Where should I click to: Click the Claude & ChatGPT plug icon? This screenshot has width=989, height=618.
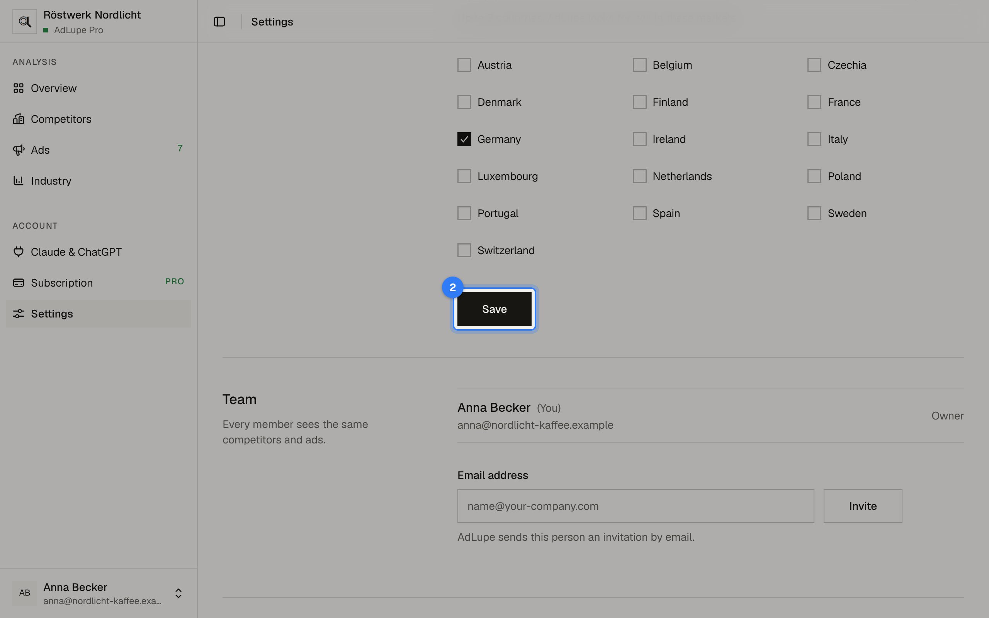19,252
